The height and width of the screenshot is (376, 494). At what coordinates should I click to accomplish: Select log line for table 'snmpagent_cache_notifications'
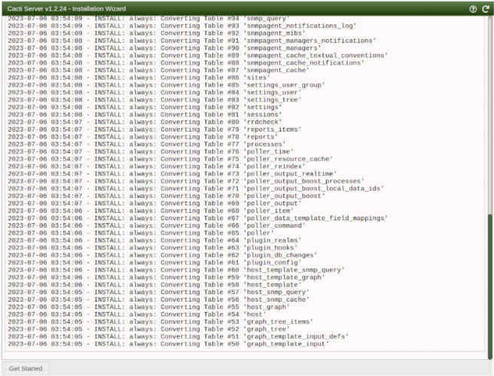click(x=186, y=63)
